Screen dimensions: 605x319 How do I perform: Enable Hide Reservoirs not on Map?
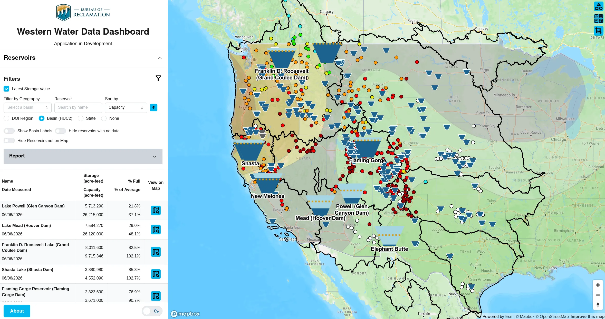[x=9, y=141]
